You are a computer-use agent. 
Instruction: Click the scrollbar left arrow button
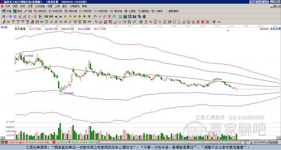click(99, 142)
